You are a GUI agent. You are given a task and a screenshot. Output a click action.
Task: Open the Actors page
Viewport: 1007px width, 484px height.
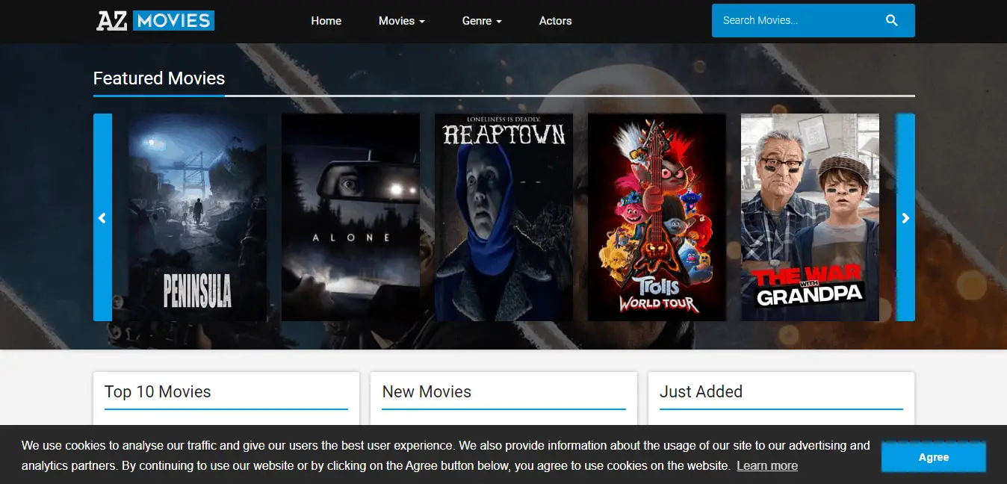[x=556, y=21]
